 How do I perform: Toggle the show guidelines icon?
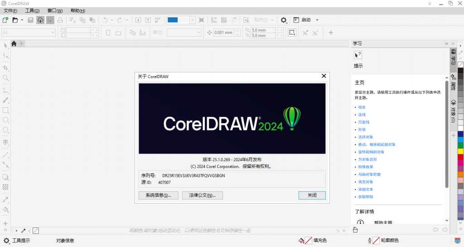234,20
